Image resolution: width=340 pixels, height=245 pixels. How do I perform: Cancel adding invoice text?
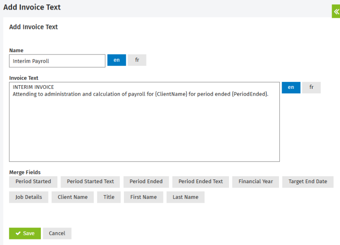click(x=57, y=233)
